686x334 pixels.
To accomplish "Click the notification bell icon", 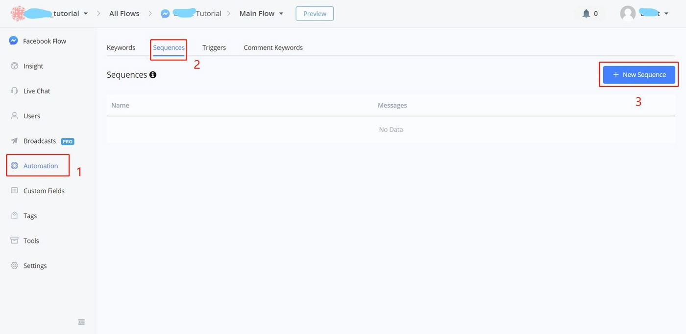I will click(x=586, y=14).
